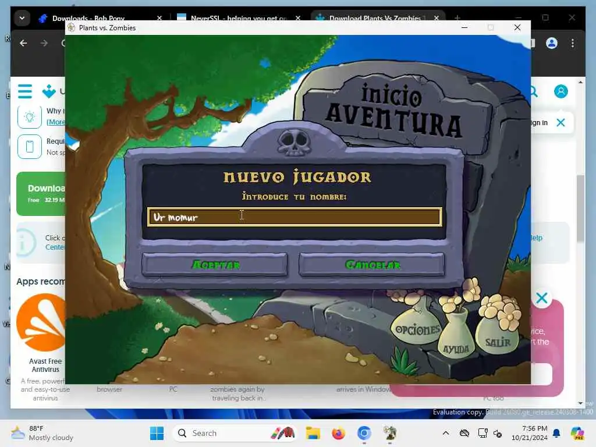Open the clock and date panel
596x447 pixels.
coord(529,433)
